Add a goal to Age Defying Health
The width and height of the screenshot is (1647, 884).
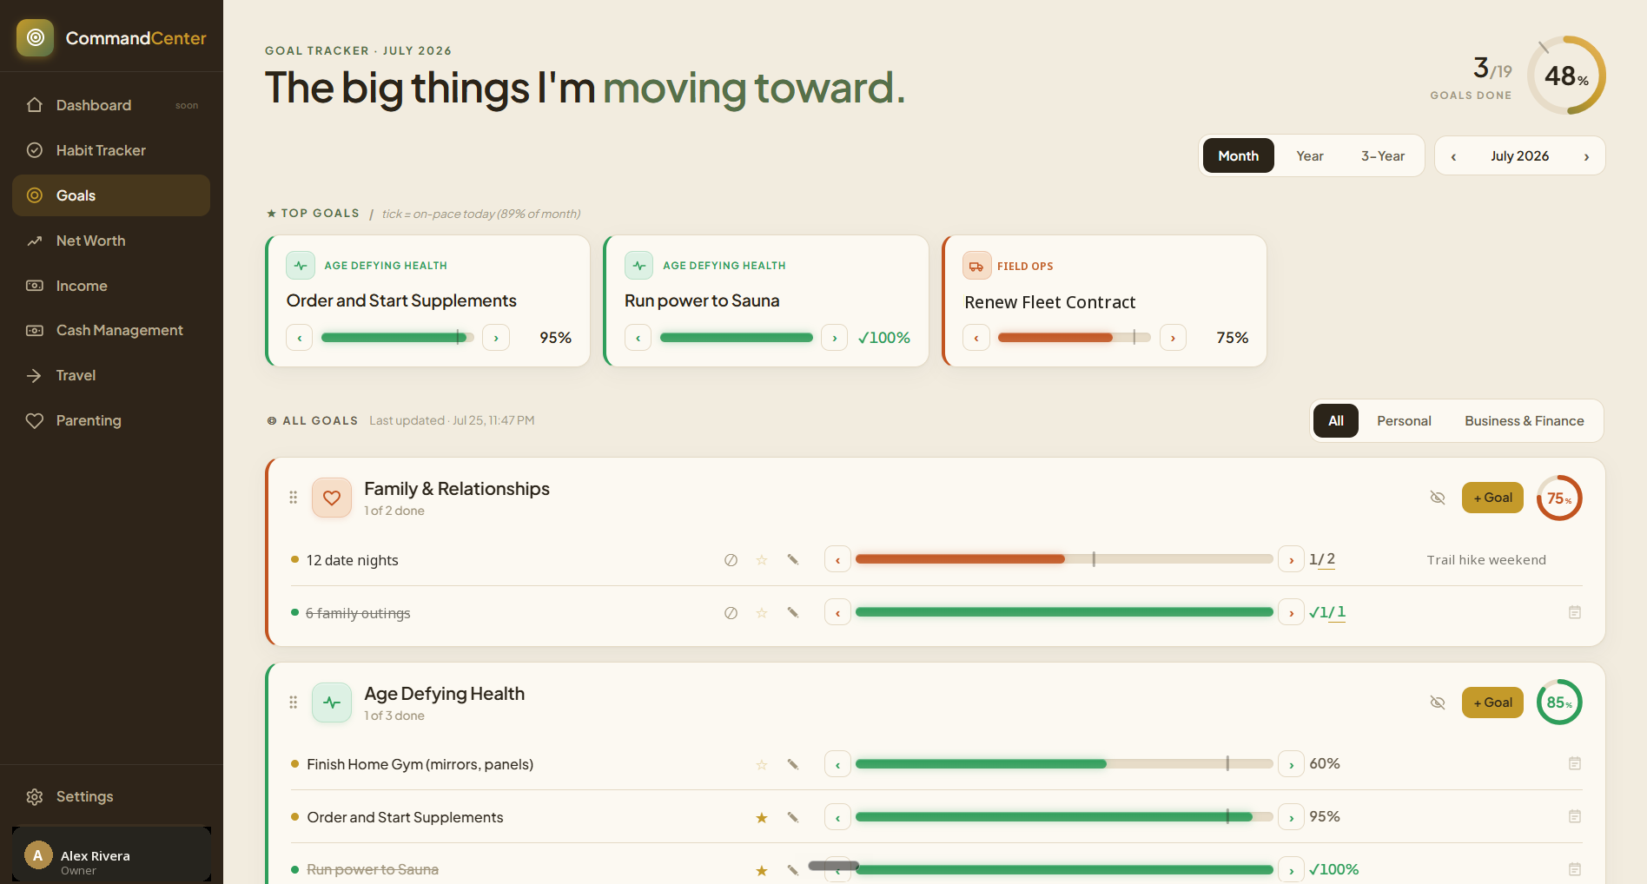tap(1492, 703)
